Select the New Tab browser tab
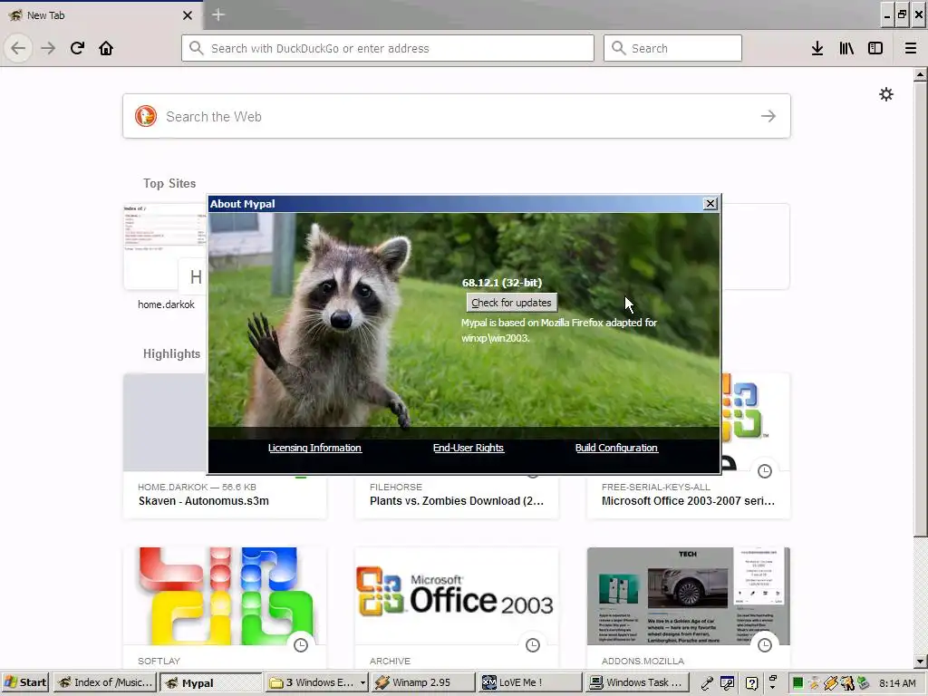928x696 pixels. coord(101,15)
